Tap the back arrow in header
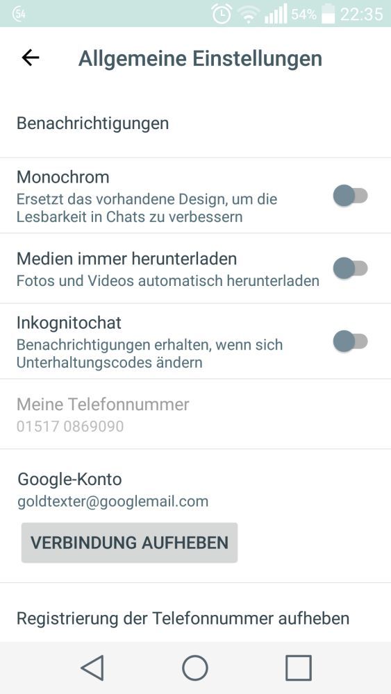Image resolution: width=391 pixels, height=694 pixels. (31, 58)
